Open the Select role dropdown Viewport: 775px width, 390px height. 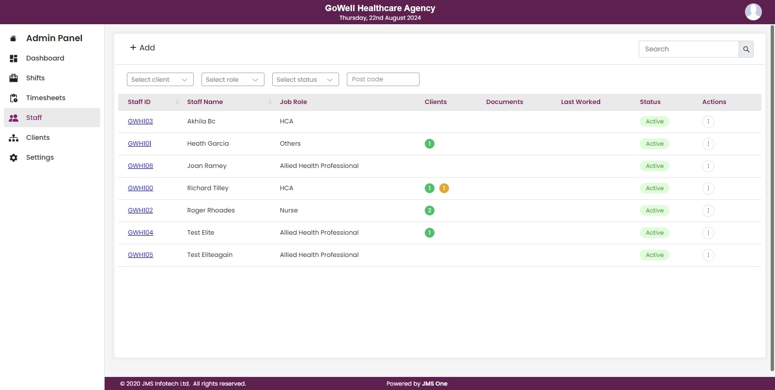click(232, 80)
